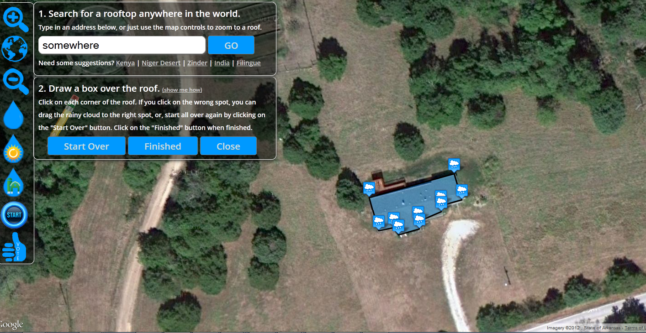
Task: Click the GO search button
Action: click(231, 45)
